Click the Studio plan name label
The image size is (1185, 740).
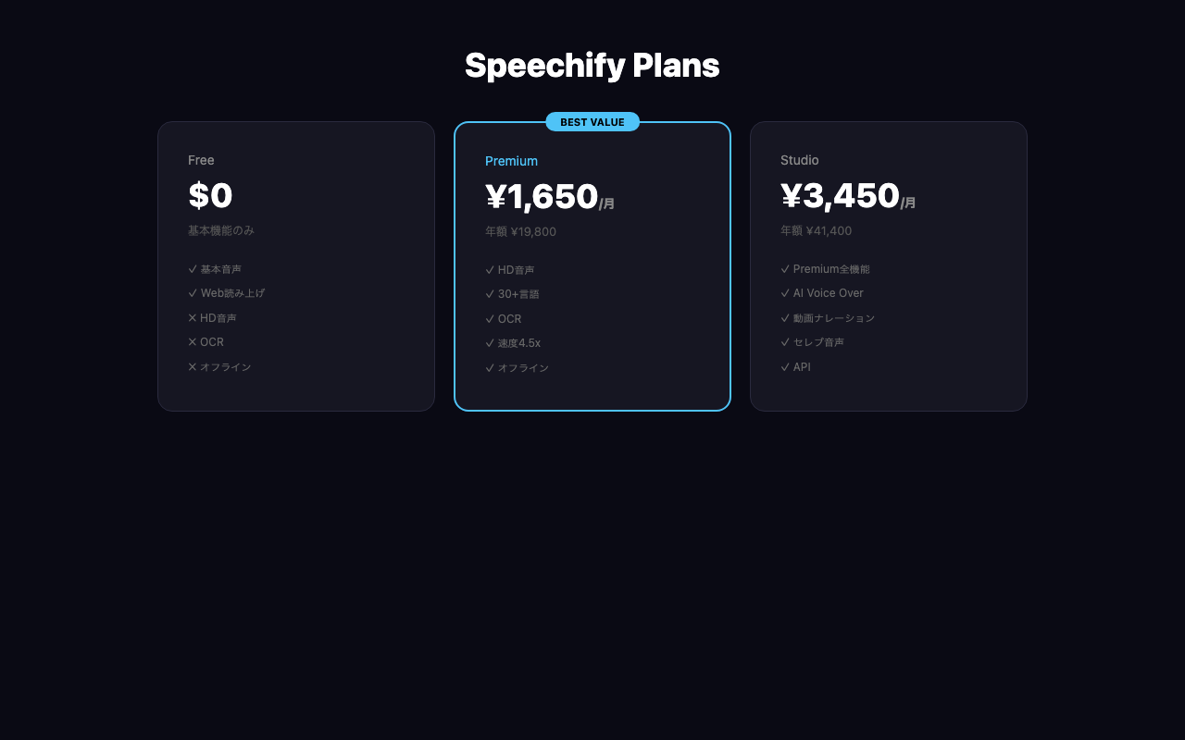[798, 160]
